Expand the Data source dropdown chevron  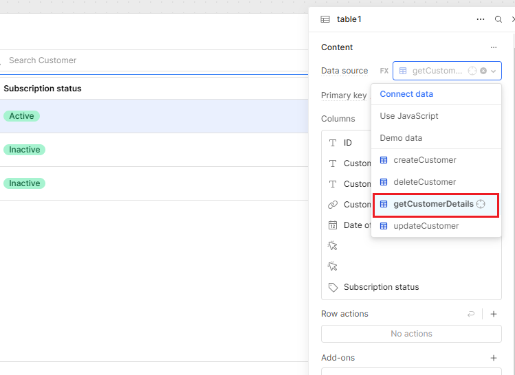pyautogui.click(x=493, y=71)
